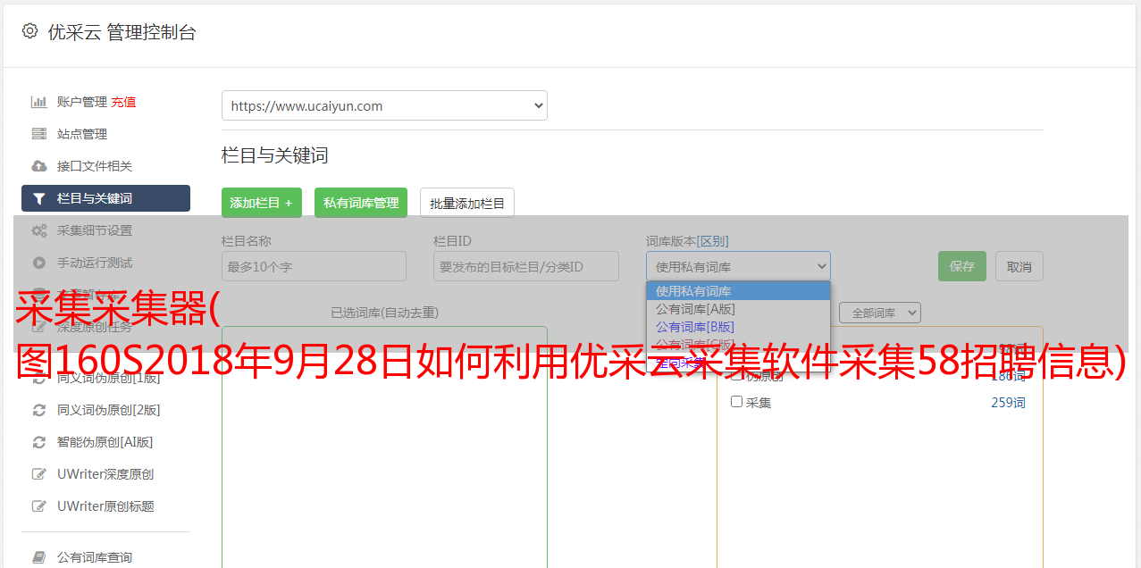The image size is (1141, 568).
Task: Click the 词库版本 dropdown showing 使用私有词库
Action: [x=738, y=266]
